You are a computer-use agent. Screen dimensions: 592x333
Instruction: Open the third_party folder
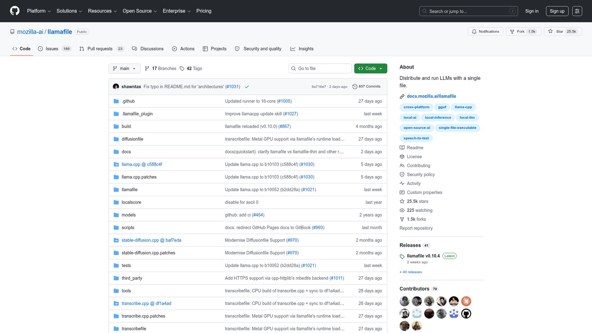132,278
